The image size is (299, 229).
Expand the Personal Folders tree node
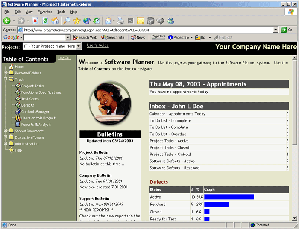(x=5, y=73)
